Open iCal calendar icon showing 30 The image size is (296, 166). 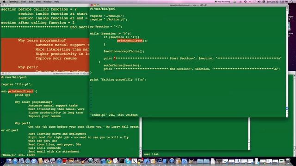pyautogui.click(x=46, y=161)
